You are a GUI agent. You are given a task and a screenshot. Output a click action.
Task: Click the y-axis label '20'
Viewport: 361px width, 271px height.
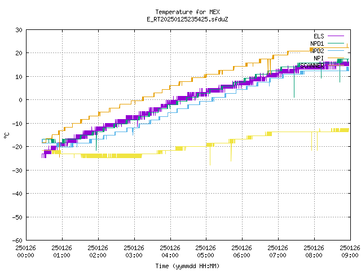tap(19, 53)
